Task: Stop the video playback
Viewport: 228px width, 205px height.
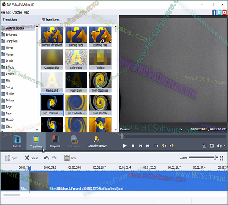Action: coord(133,146)
